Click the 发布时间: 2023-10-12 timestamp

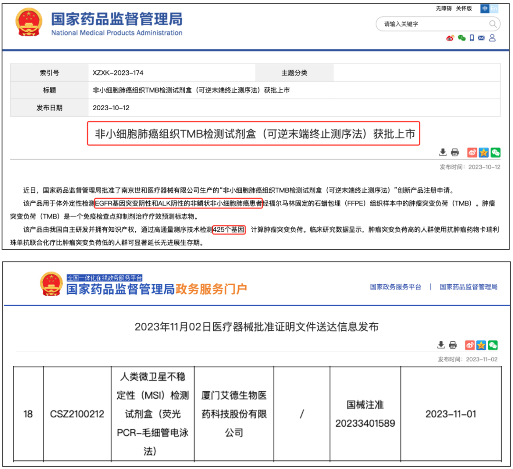pyautogui.click(x=470, y=167)
